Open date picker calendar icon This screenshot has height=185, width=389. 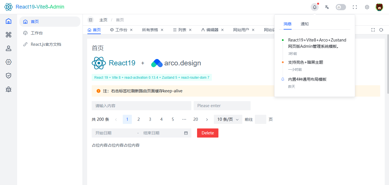click(x=186, y=133)
